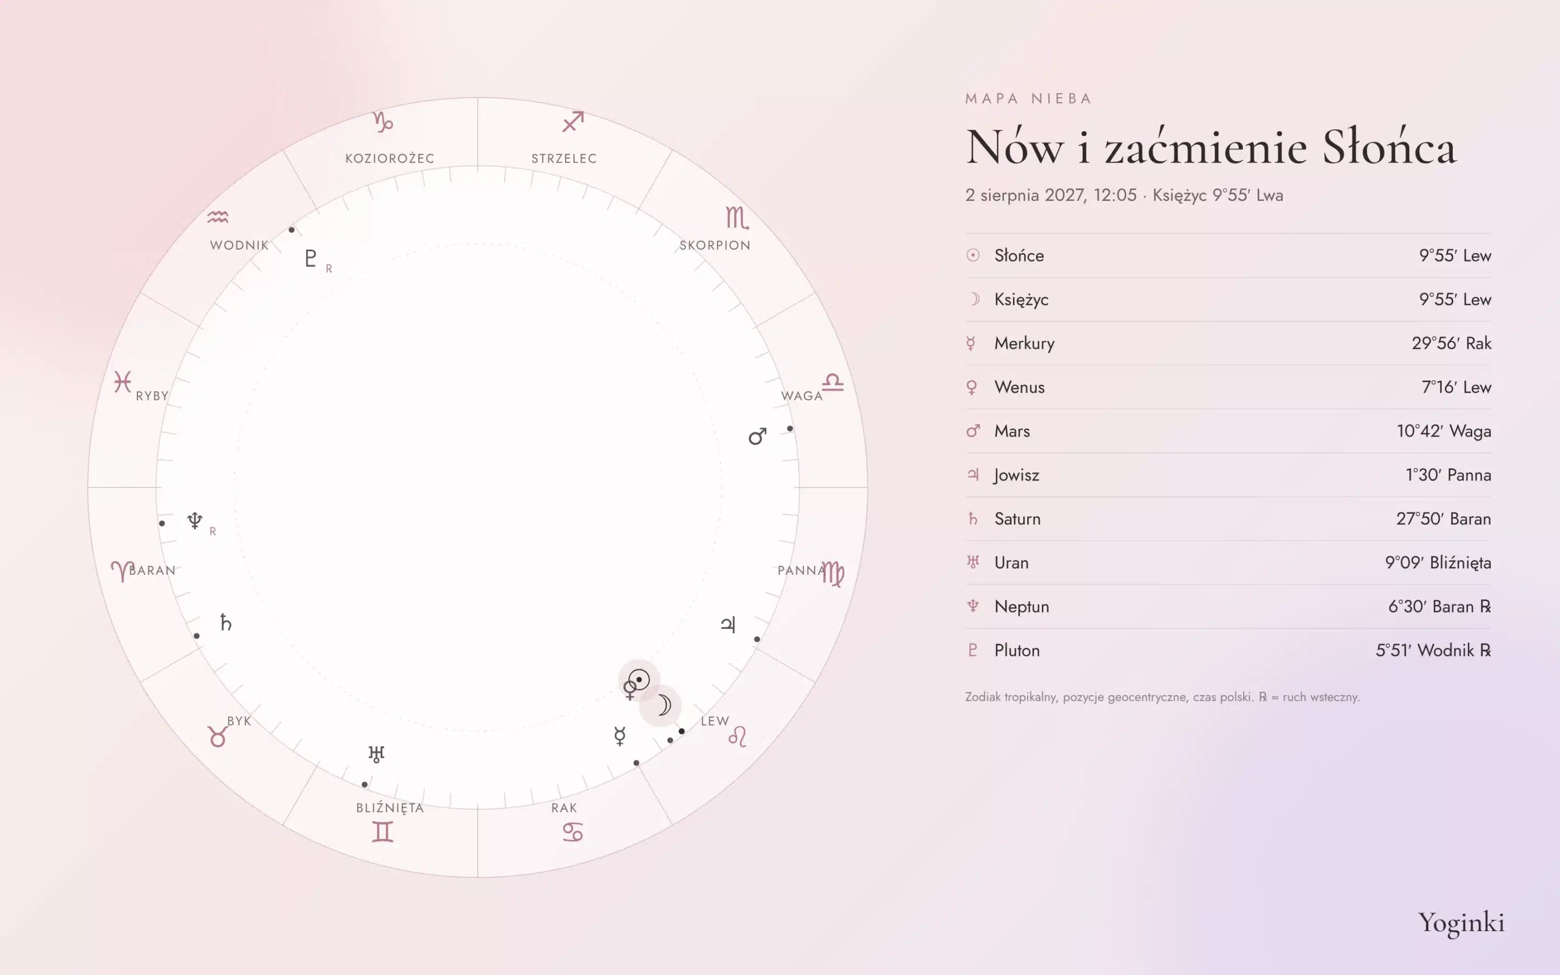The image size is (1560, 975).
Task: Select the Uran position 9°09′ Bliźnięta
Action: point(1438,562)
